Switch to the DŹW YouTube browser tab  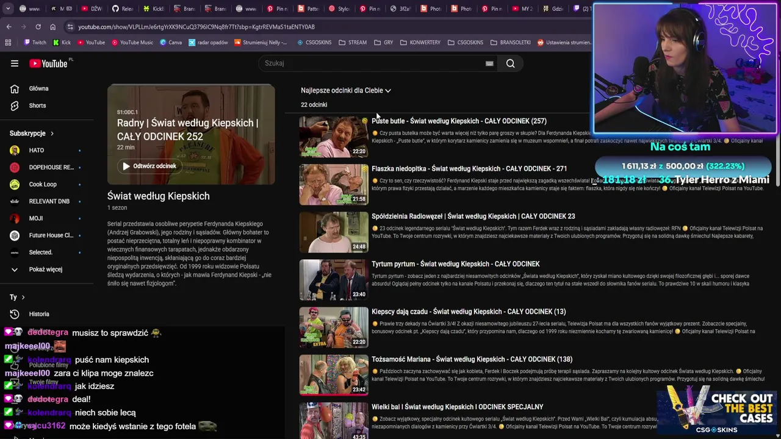(92, 9)
